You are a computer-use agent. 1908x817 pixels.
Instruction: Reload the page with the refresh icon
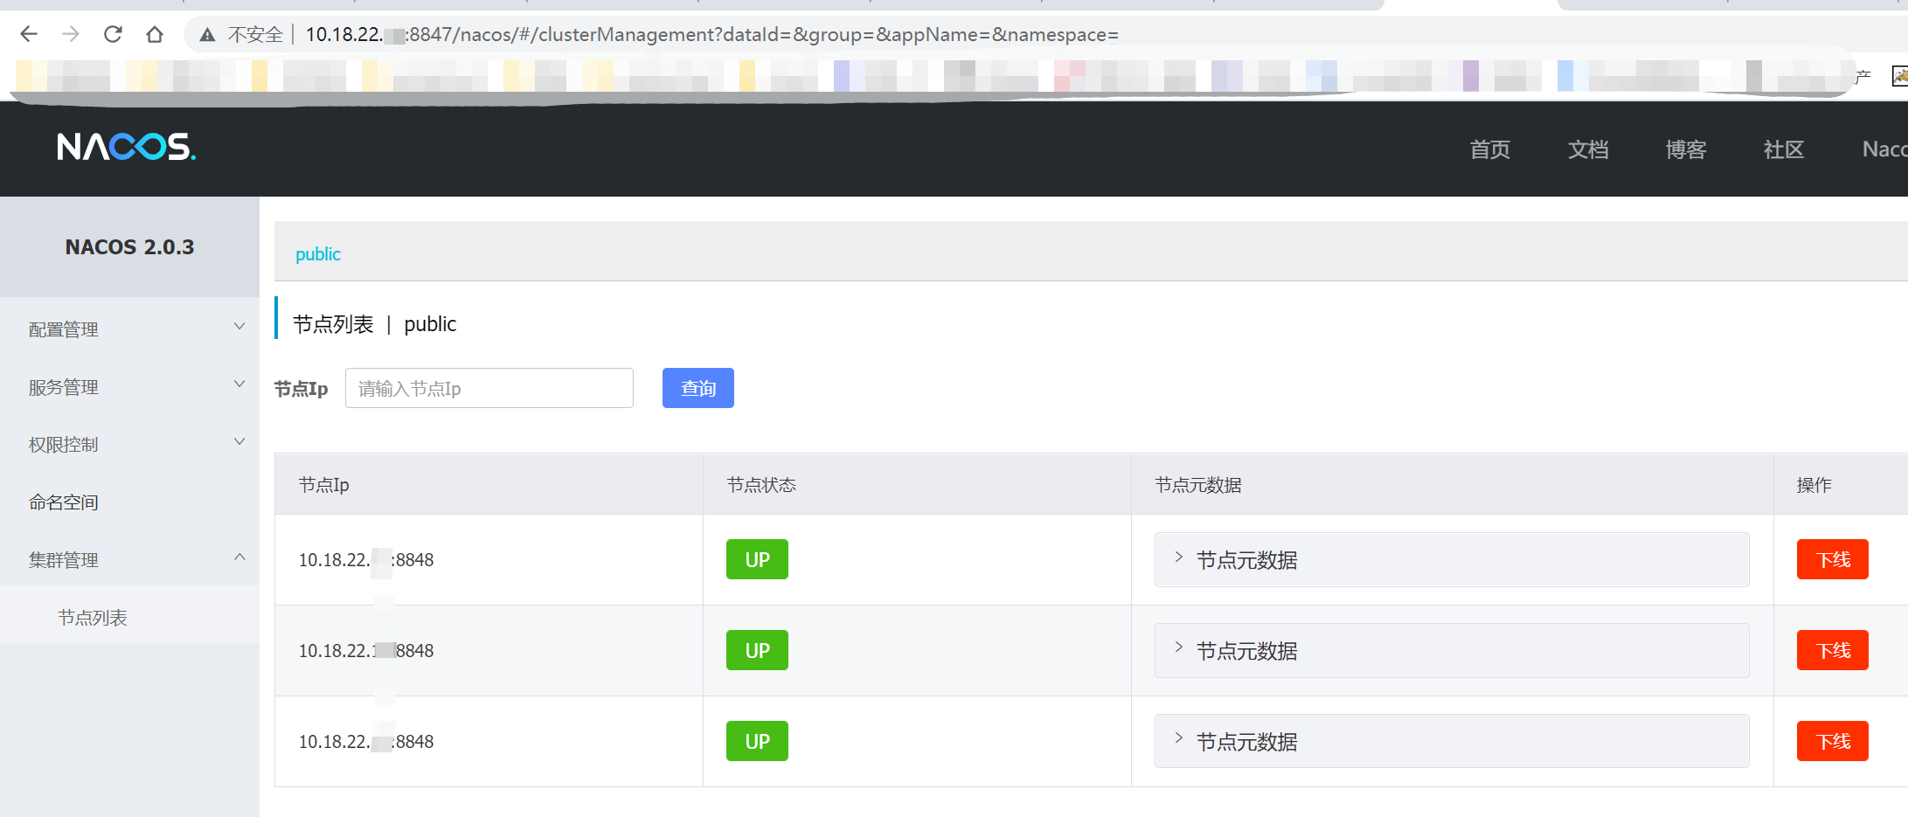click(113, 34)
